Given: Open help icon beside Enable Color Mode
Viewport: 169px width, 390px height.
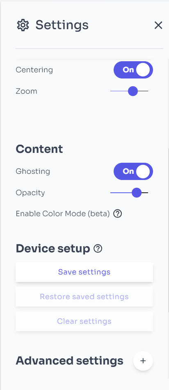Looking at the screenshot, I should (118, 214).
